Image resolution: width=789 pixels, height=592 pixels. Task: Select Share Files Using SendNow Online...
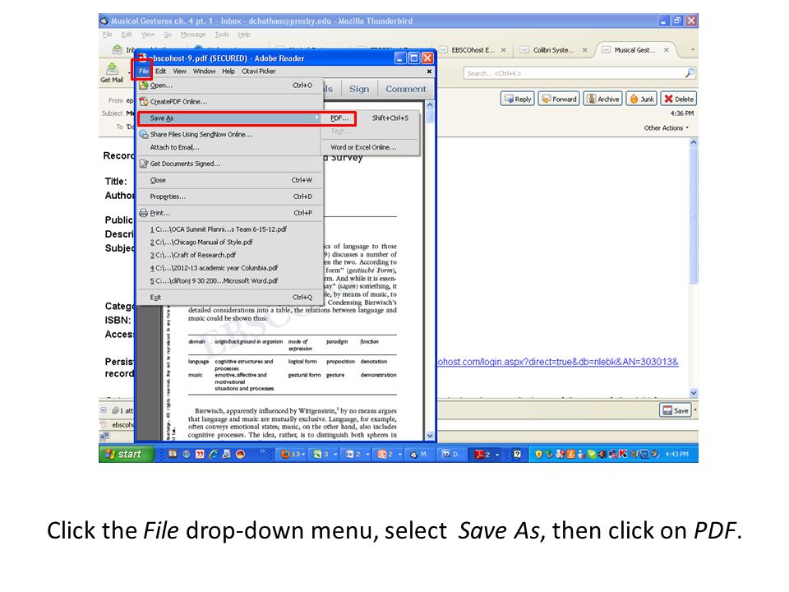230,134
